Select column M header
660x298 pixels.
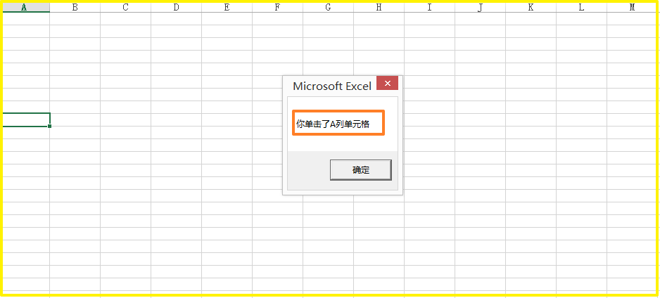pos(633,7)
